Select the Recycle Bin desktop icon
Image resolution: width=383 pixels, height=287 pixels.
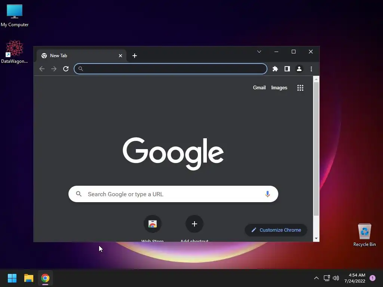pos(364,235)
